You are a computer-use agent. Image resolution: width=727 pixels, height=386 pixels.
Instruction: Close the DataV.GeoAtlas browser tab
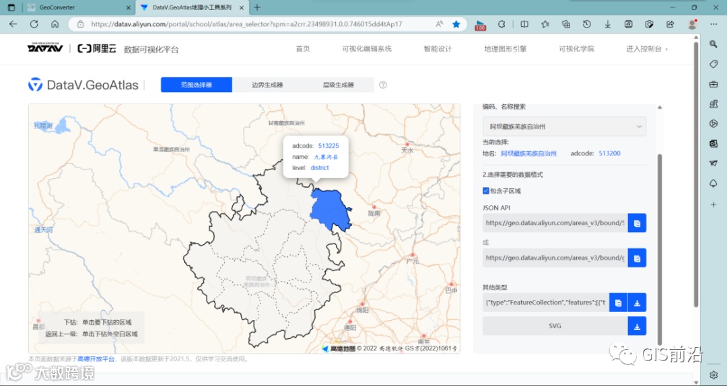242,7
